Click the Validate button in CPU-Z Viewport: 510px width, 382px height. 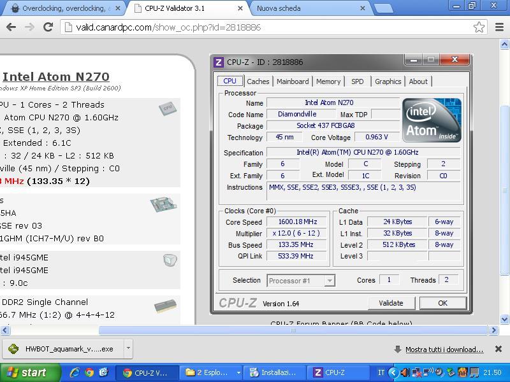(x=391, y=303)
